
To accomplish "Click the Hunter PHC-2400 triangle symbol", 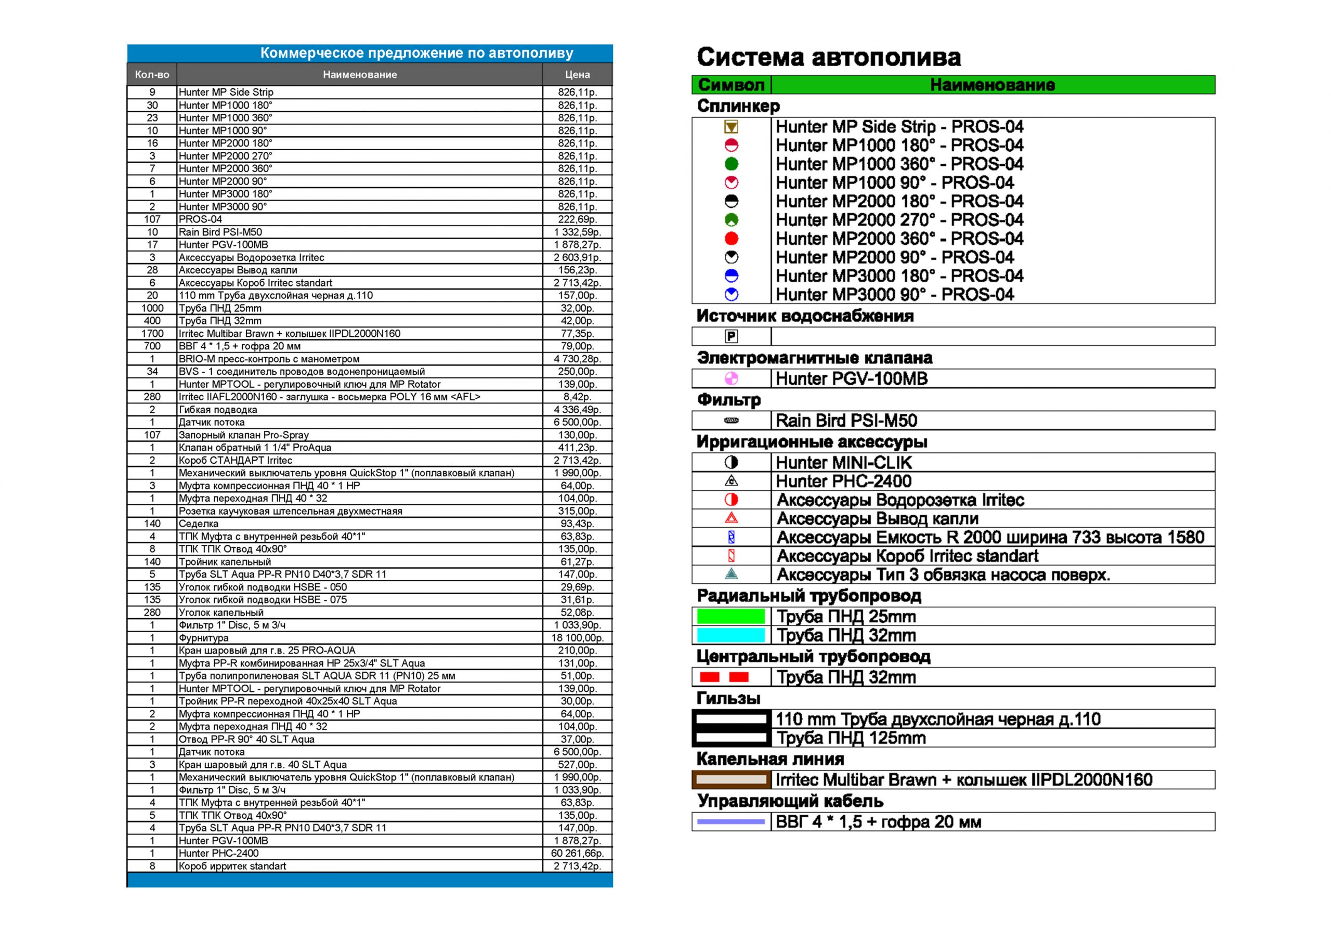I will 731,481.
